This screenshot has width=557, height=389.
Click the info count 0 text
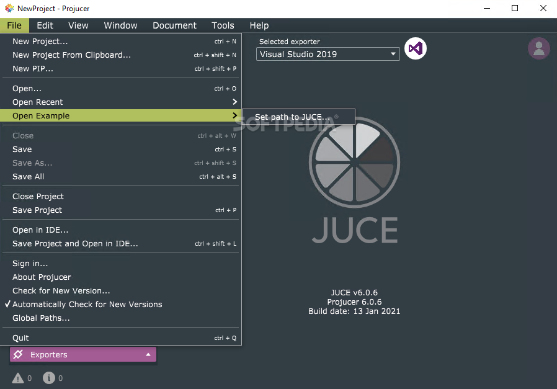click(60, 378)
